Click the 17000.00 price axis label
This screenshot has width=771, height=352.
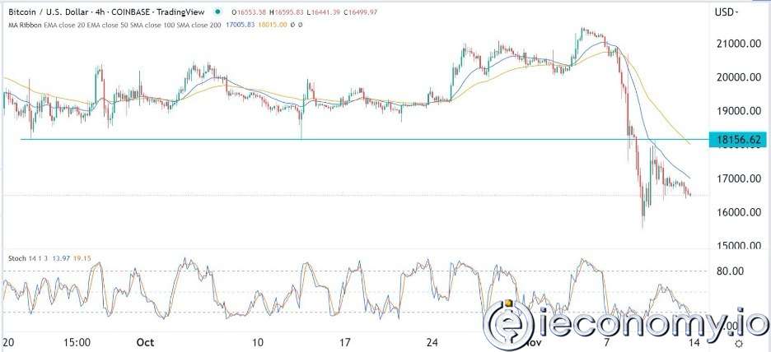click(x=738, y=178)
